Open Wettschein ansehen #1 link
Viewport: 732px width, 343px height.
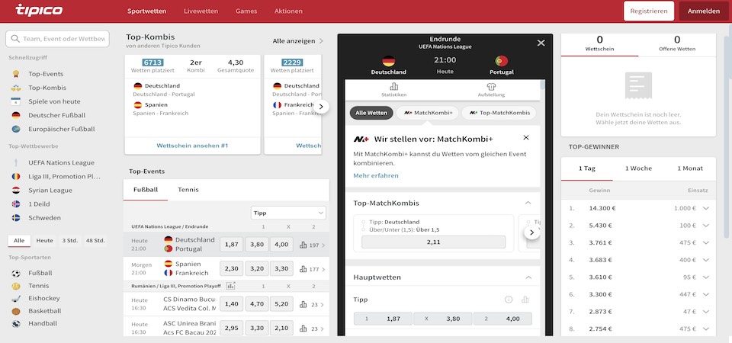pyautogui.click(x=192, y=146)
